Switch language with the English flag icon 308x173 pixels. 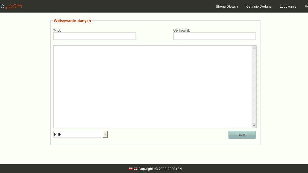(x=136, y=169)
